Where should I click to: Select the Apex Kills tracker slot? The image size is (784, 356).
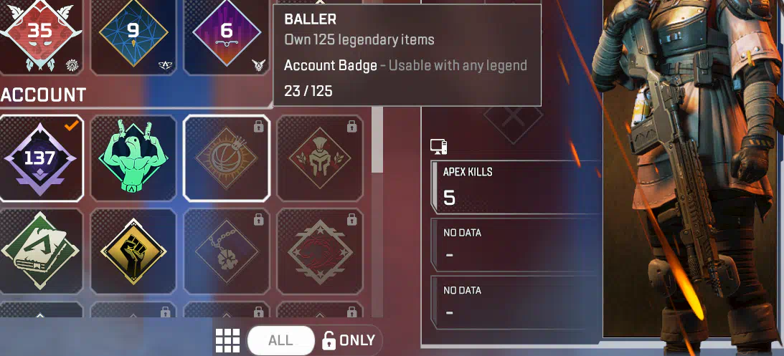click(516, 187)
